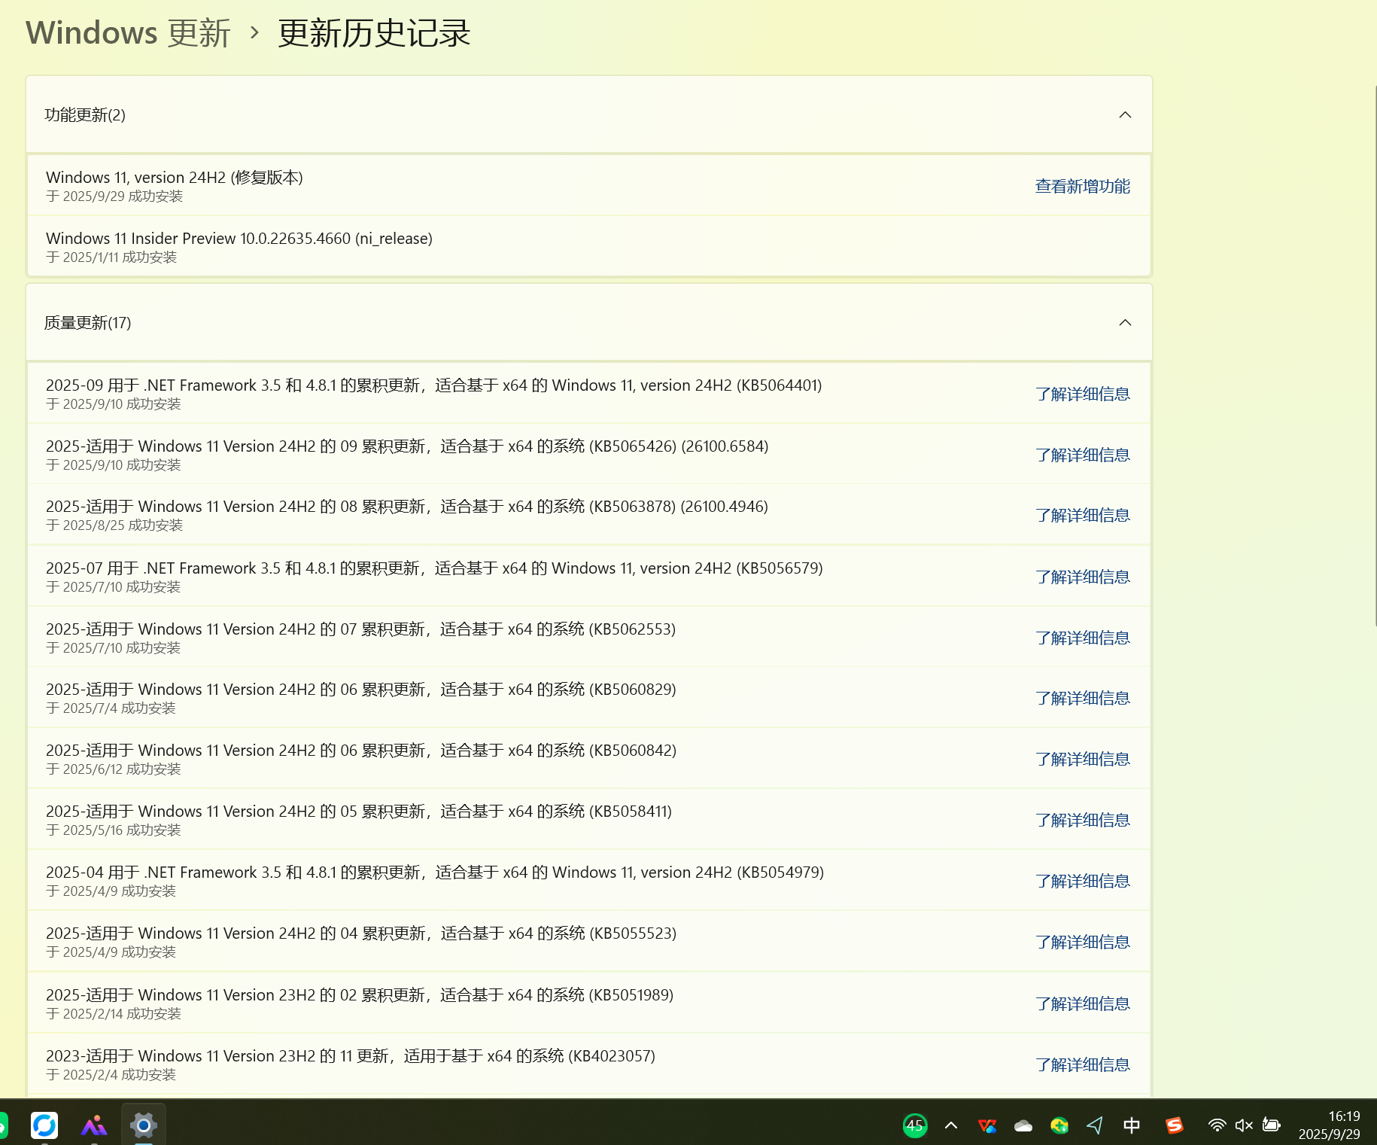
Task: Click the location arrow tray icon
Action: pyautogui.click(x=1095, y=1125)
